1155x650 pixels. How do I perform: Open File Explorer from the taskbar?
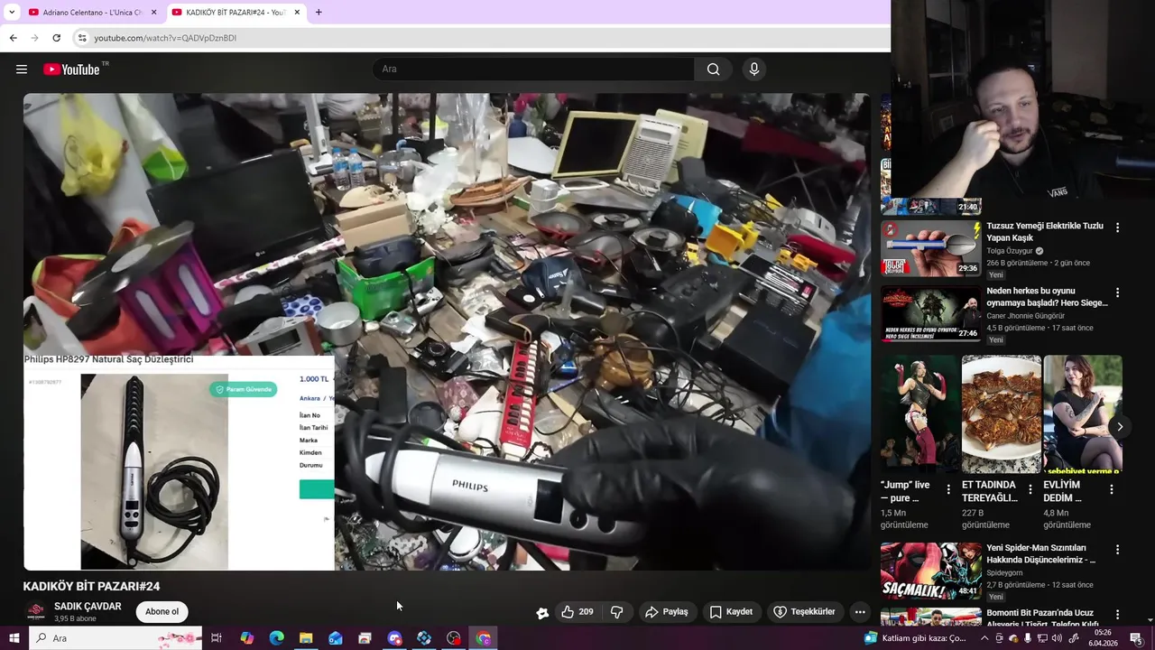(x=306, y=638)
